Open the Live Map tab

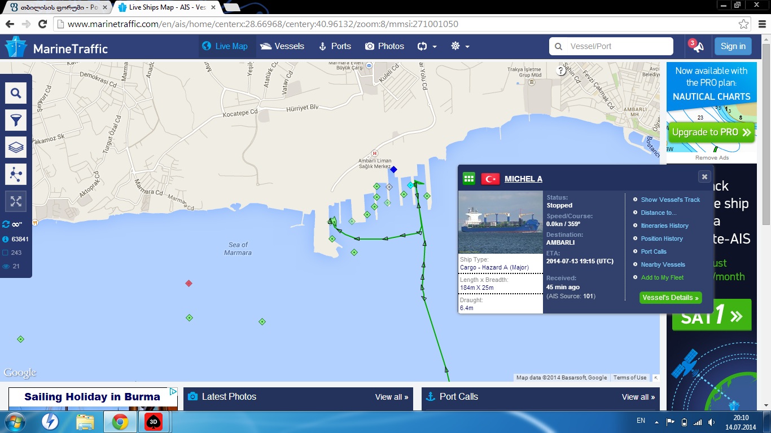point(225,46)
